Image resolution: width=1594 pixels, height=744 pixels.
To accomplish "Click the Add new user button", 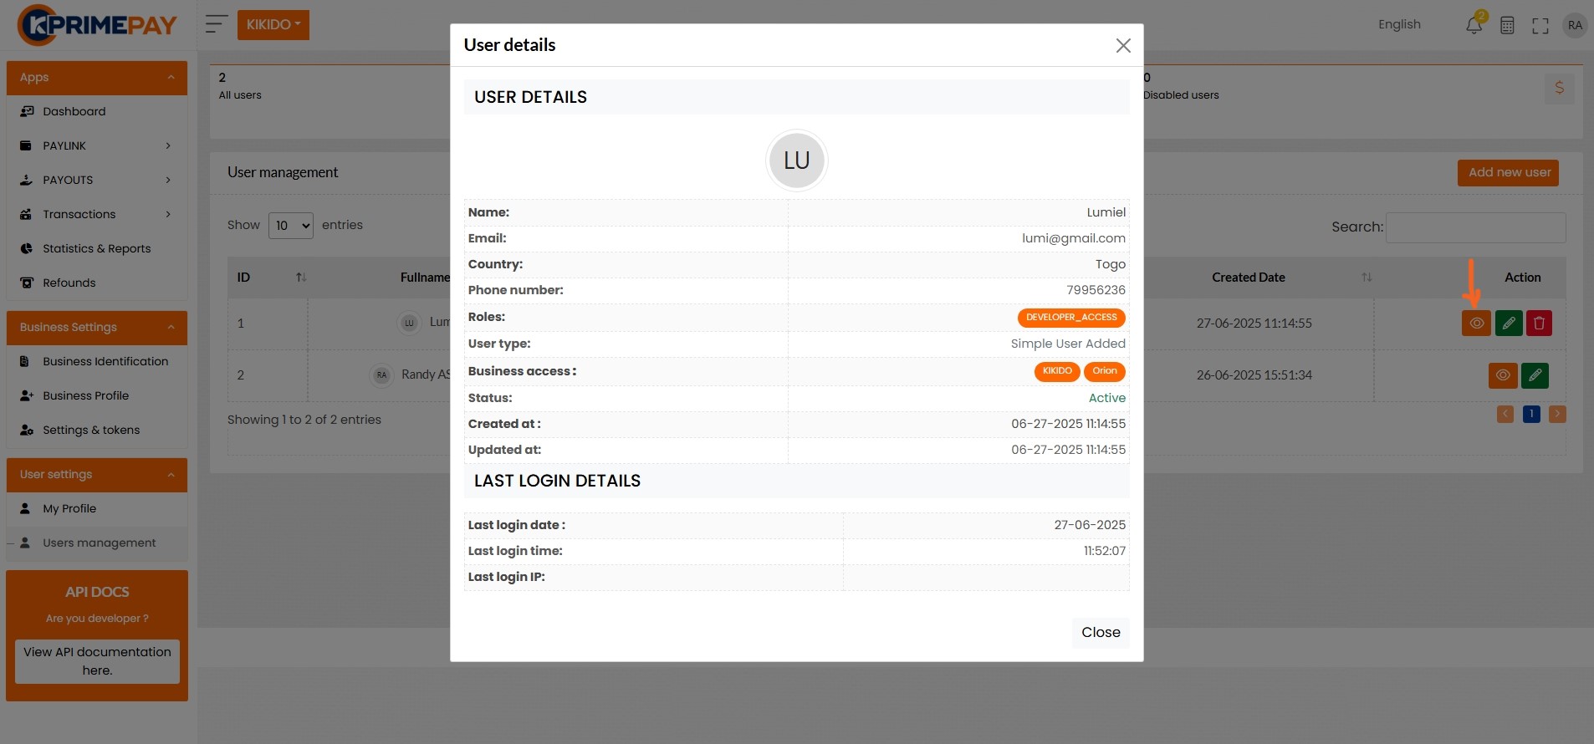I will pos(1508,173).
